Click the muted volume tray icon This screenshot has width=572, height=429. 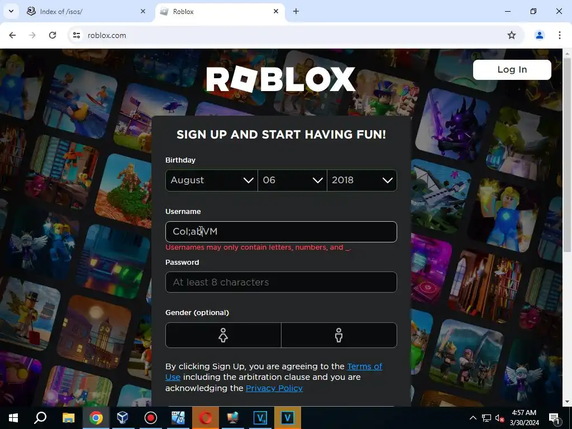pyautogui.click(x=500, y=418)
